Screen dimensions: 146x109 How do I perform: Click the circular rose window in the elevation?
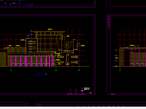point(67,45)
